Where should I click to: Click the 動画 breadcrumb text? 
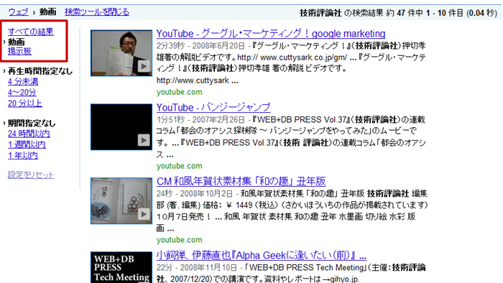tap(48, 12)
